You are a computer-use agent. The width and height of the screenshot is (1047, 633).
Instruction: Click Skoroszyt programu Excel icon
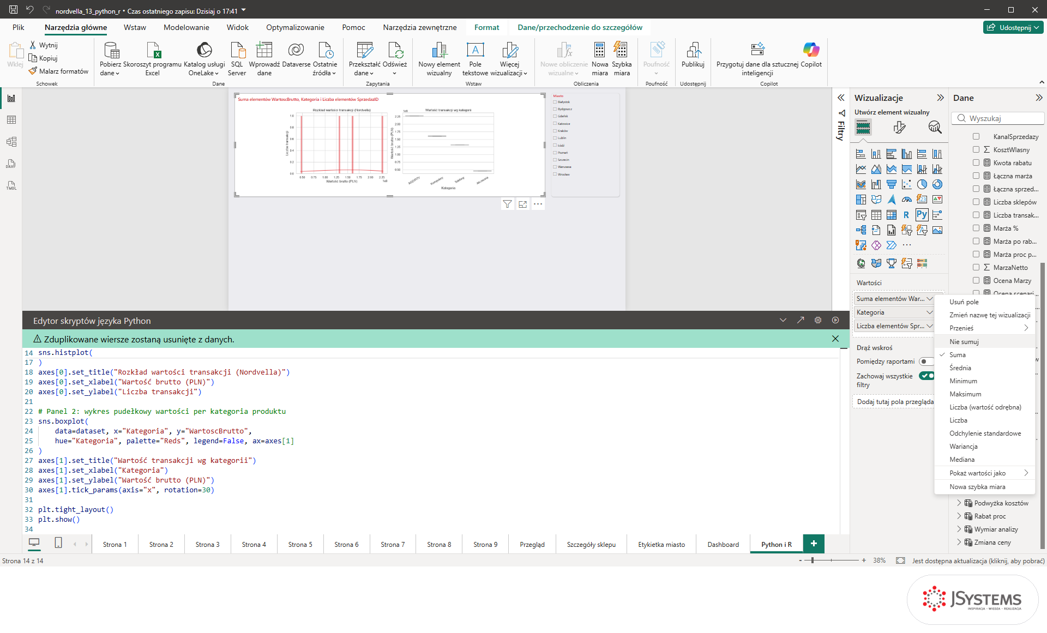[152, 59]
